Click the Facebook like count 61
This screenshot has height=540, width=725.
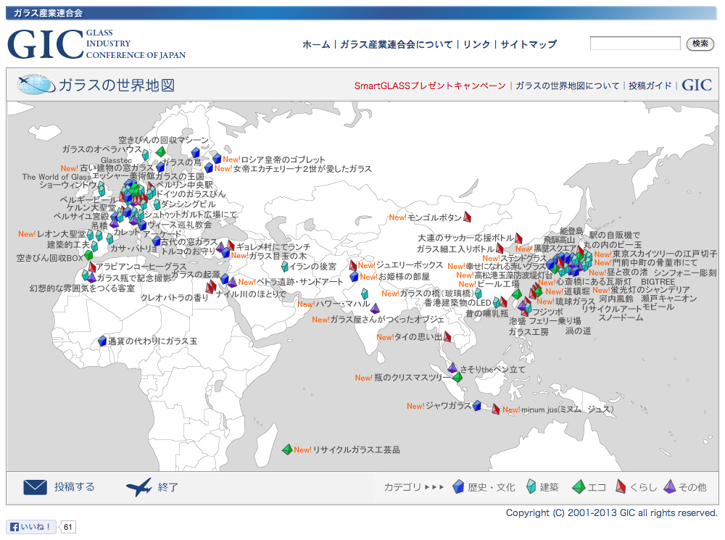pos(68,527)
